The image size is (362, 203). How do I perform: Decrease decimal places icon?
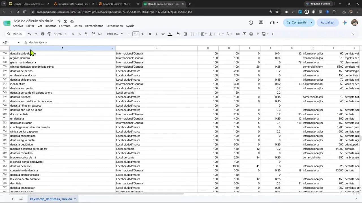[x=87, y=34]
